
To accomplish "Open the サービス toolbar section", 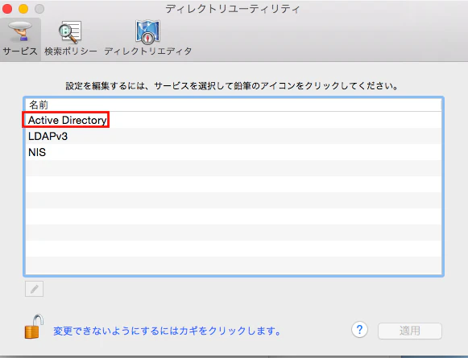I will (20, 39).
